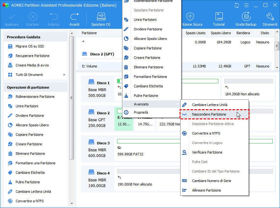The image size is (280, 208).
Task: Click the Stato column header
Action: (265, 33)
